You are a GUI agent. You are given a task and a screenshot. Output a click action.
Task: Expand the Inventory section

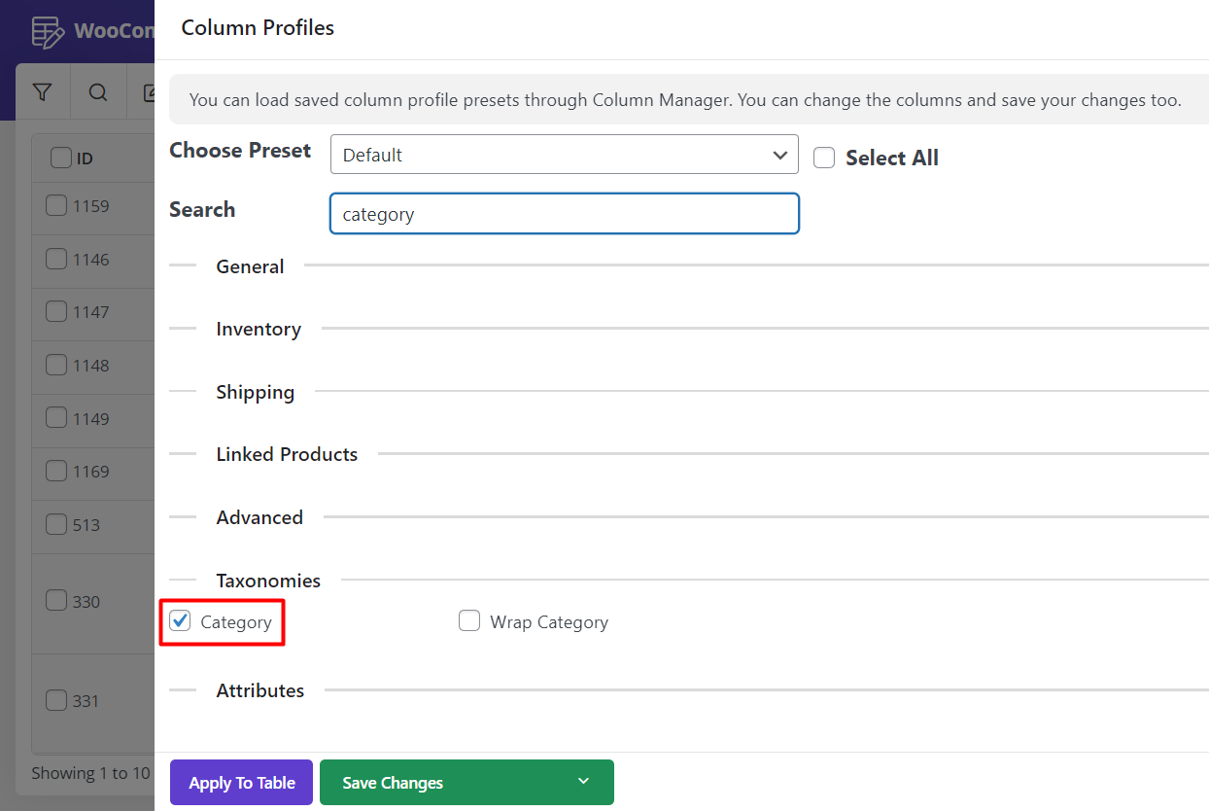[259, 330]
